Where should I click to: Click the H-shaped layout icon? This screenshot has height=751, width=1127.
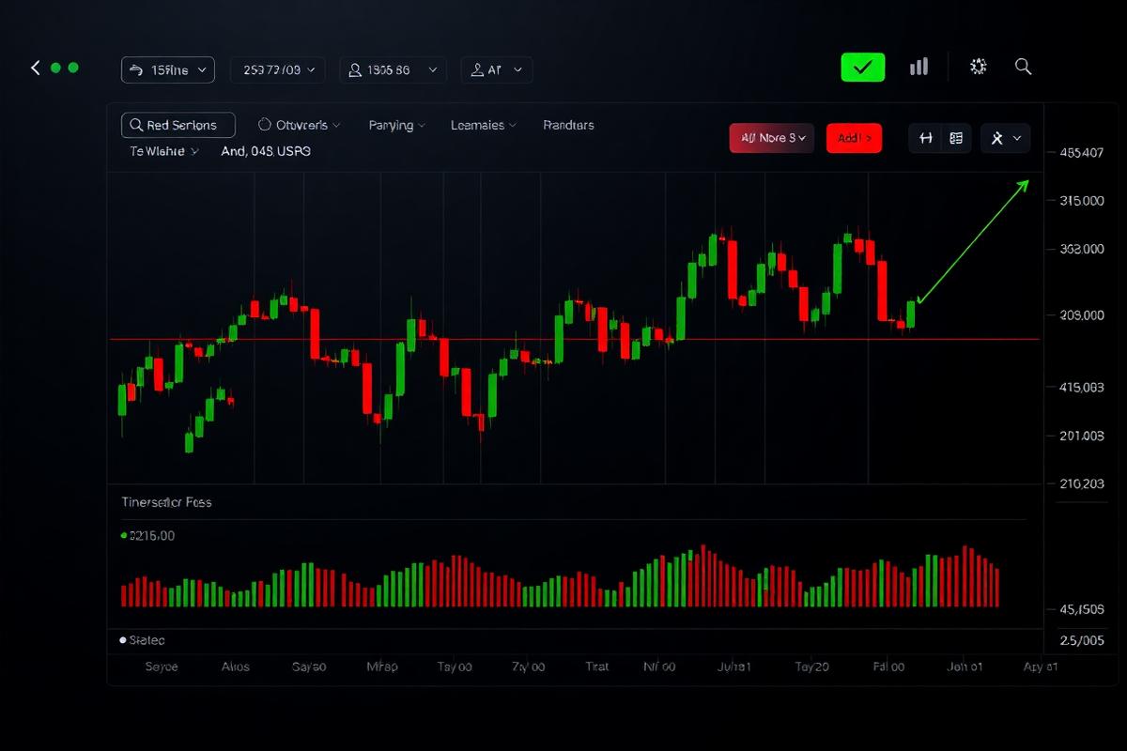pyautogui.click(x=926, y=138)
